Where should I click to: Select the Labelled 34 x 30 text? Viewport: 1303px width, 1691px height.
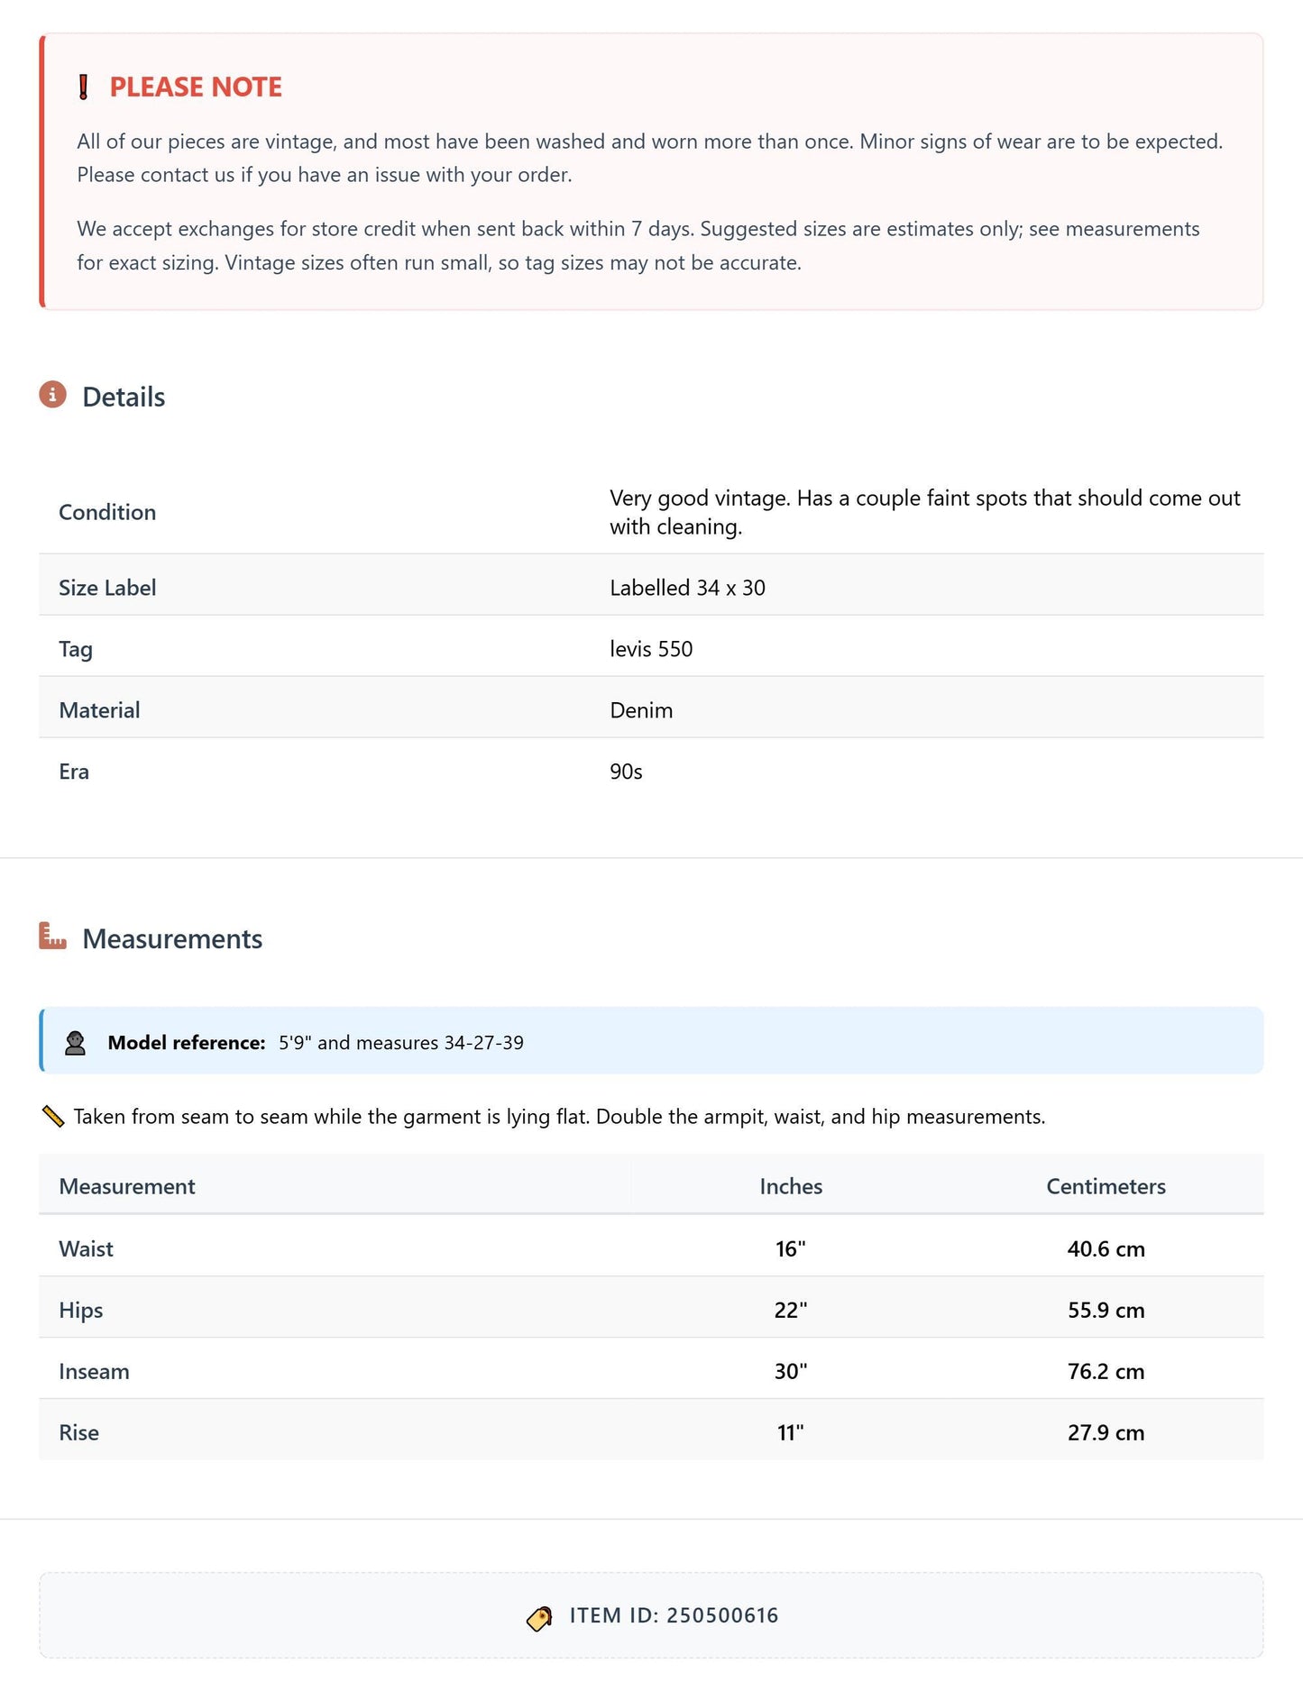click(687, 588)
